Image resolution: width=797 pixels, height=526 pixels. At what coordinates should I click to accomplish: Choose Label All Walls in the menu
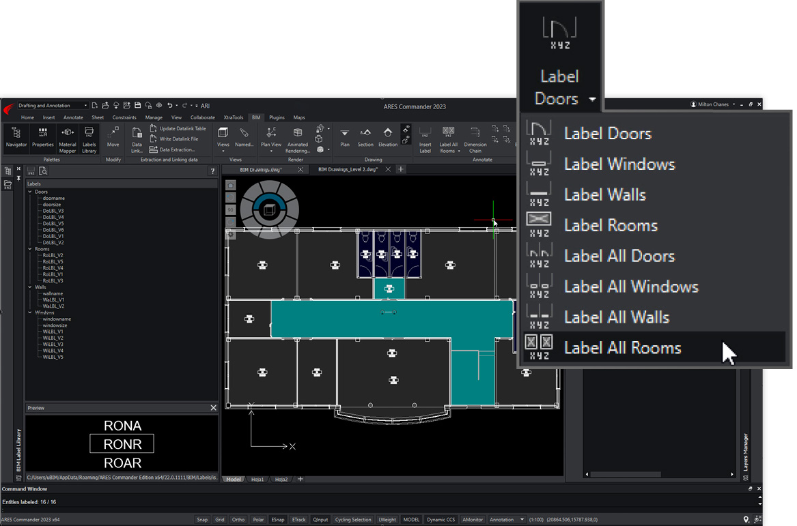pos(655,317)
